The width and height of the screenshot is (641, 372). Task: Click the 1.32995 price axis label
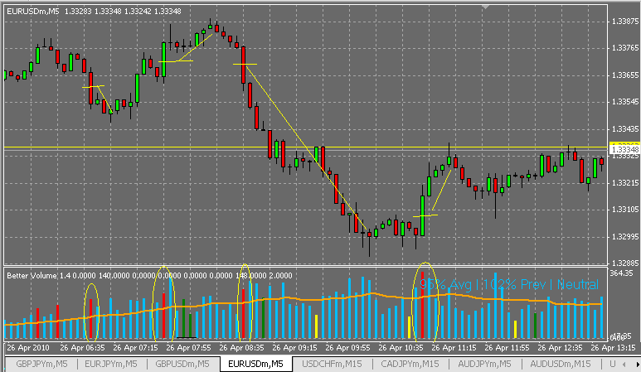point(625,236)
